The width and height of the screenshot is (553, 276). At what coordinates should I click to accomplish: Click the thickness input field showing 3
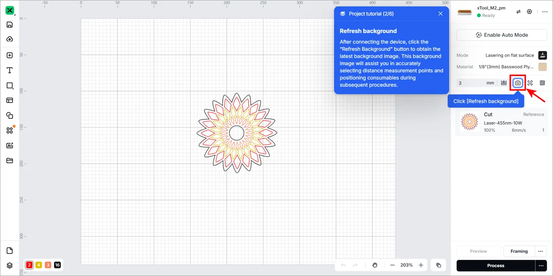click(476, 83)
